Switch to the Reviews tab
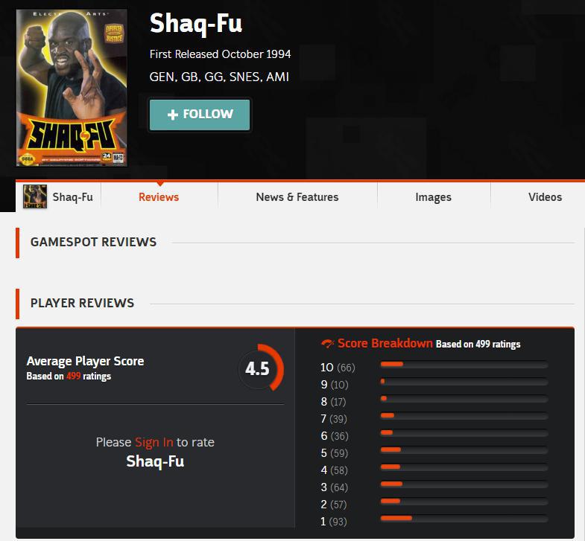The width and height of the screenshot is (585, 541). tap(159, 197)
